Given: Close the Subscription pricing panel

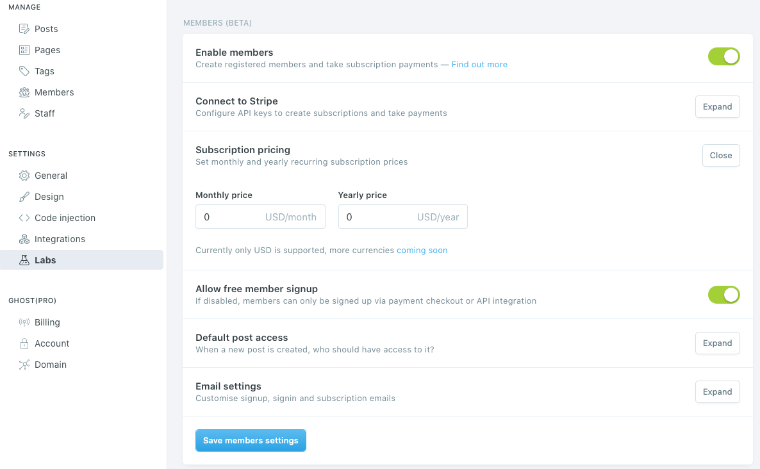Looking at the screenshot, I should pyautogui.click(x=721, y=155).
